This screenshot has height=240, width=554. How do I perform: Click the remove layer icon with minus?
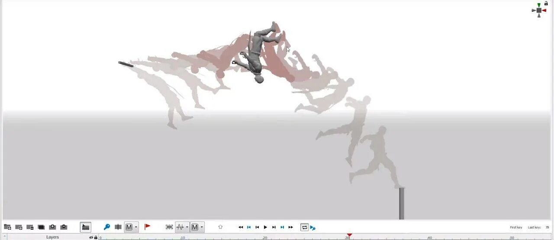click(x=30, y=227)
